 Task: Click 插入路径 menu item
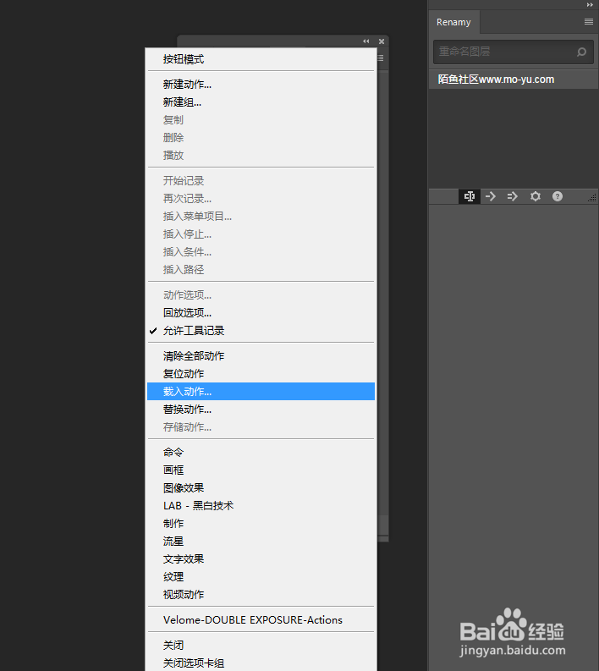(261, 270)
